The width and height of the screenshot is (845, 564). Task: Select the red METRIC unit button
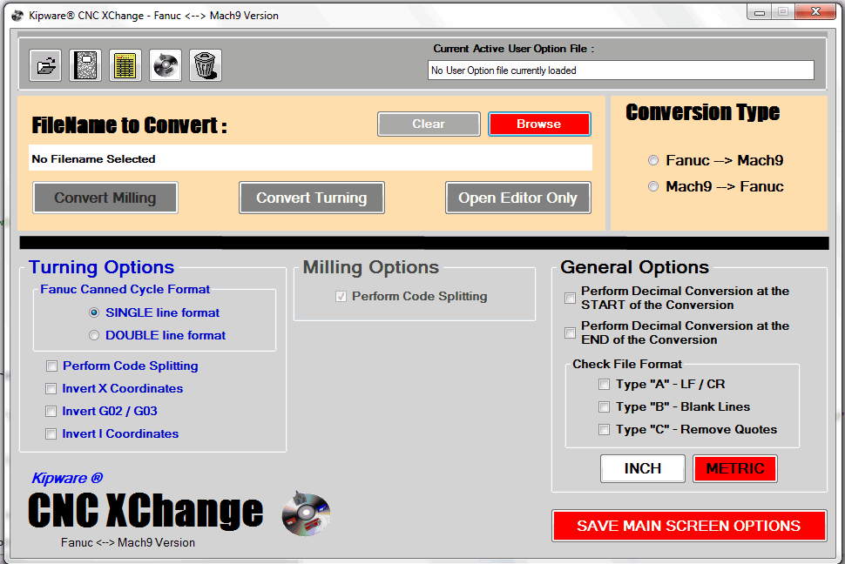pos(735,468)
